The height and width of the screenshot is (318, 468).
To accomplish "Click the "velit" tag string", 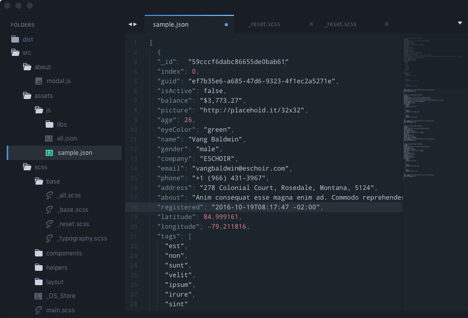I will (x=178, y=275).
